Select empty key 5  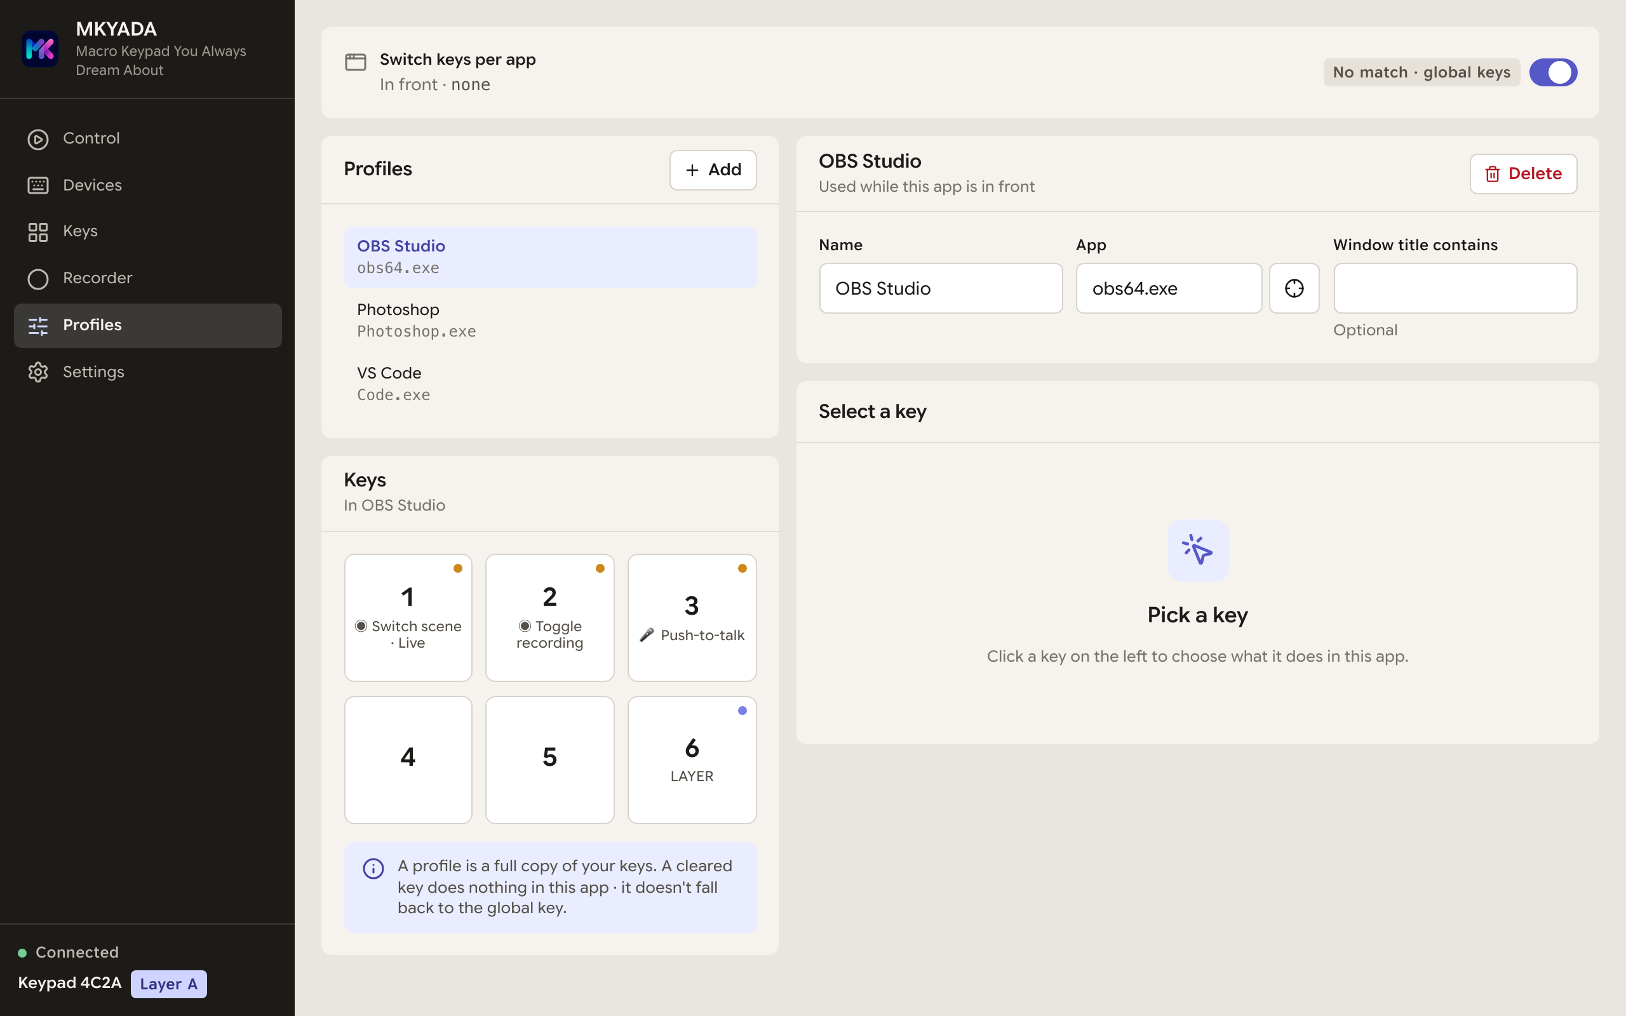tap(549, 760)
